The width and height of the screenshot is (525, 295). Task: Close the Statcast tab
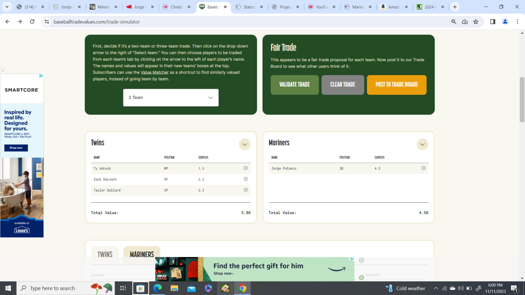click(x=262, y=7)
